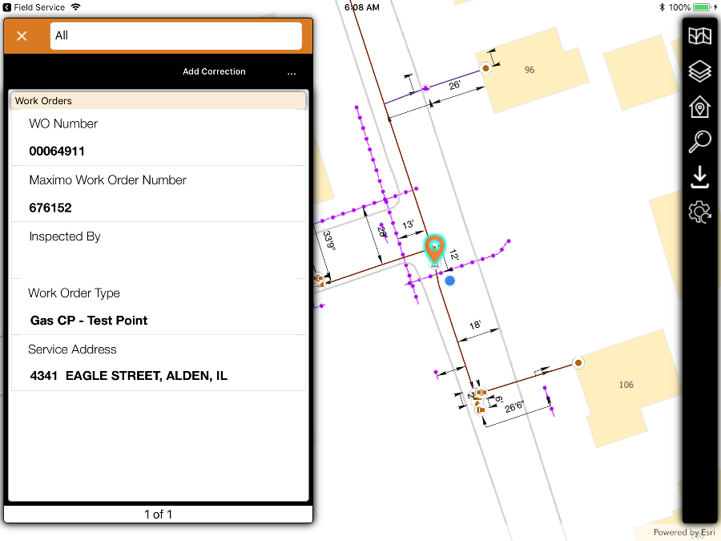The image size is (721, 541).
Task: Tap the gas fitting cluster near 6' label
Action: [478, 401]
